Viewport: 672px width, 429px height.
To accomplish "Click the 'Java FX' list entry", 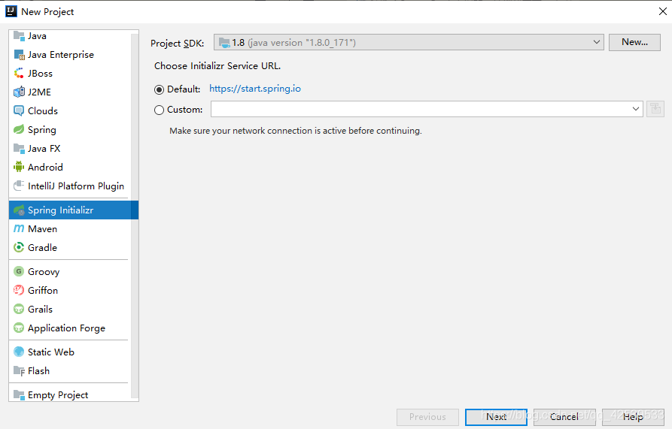I will pos(69,149).
